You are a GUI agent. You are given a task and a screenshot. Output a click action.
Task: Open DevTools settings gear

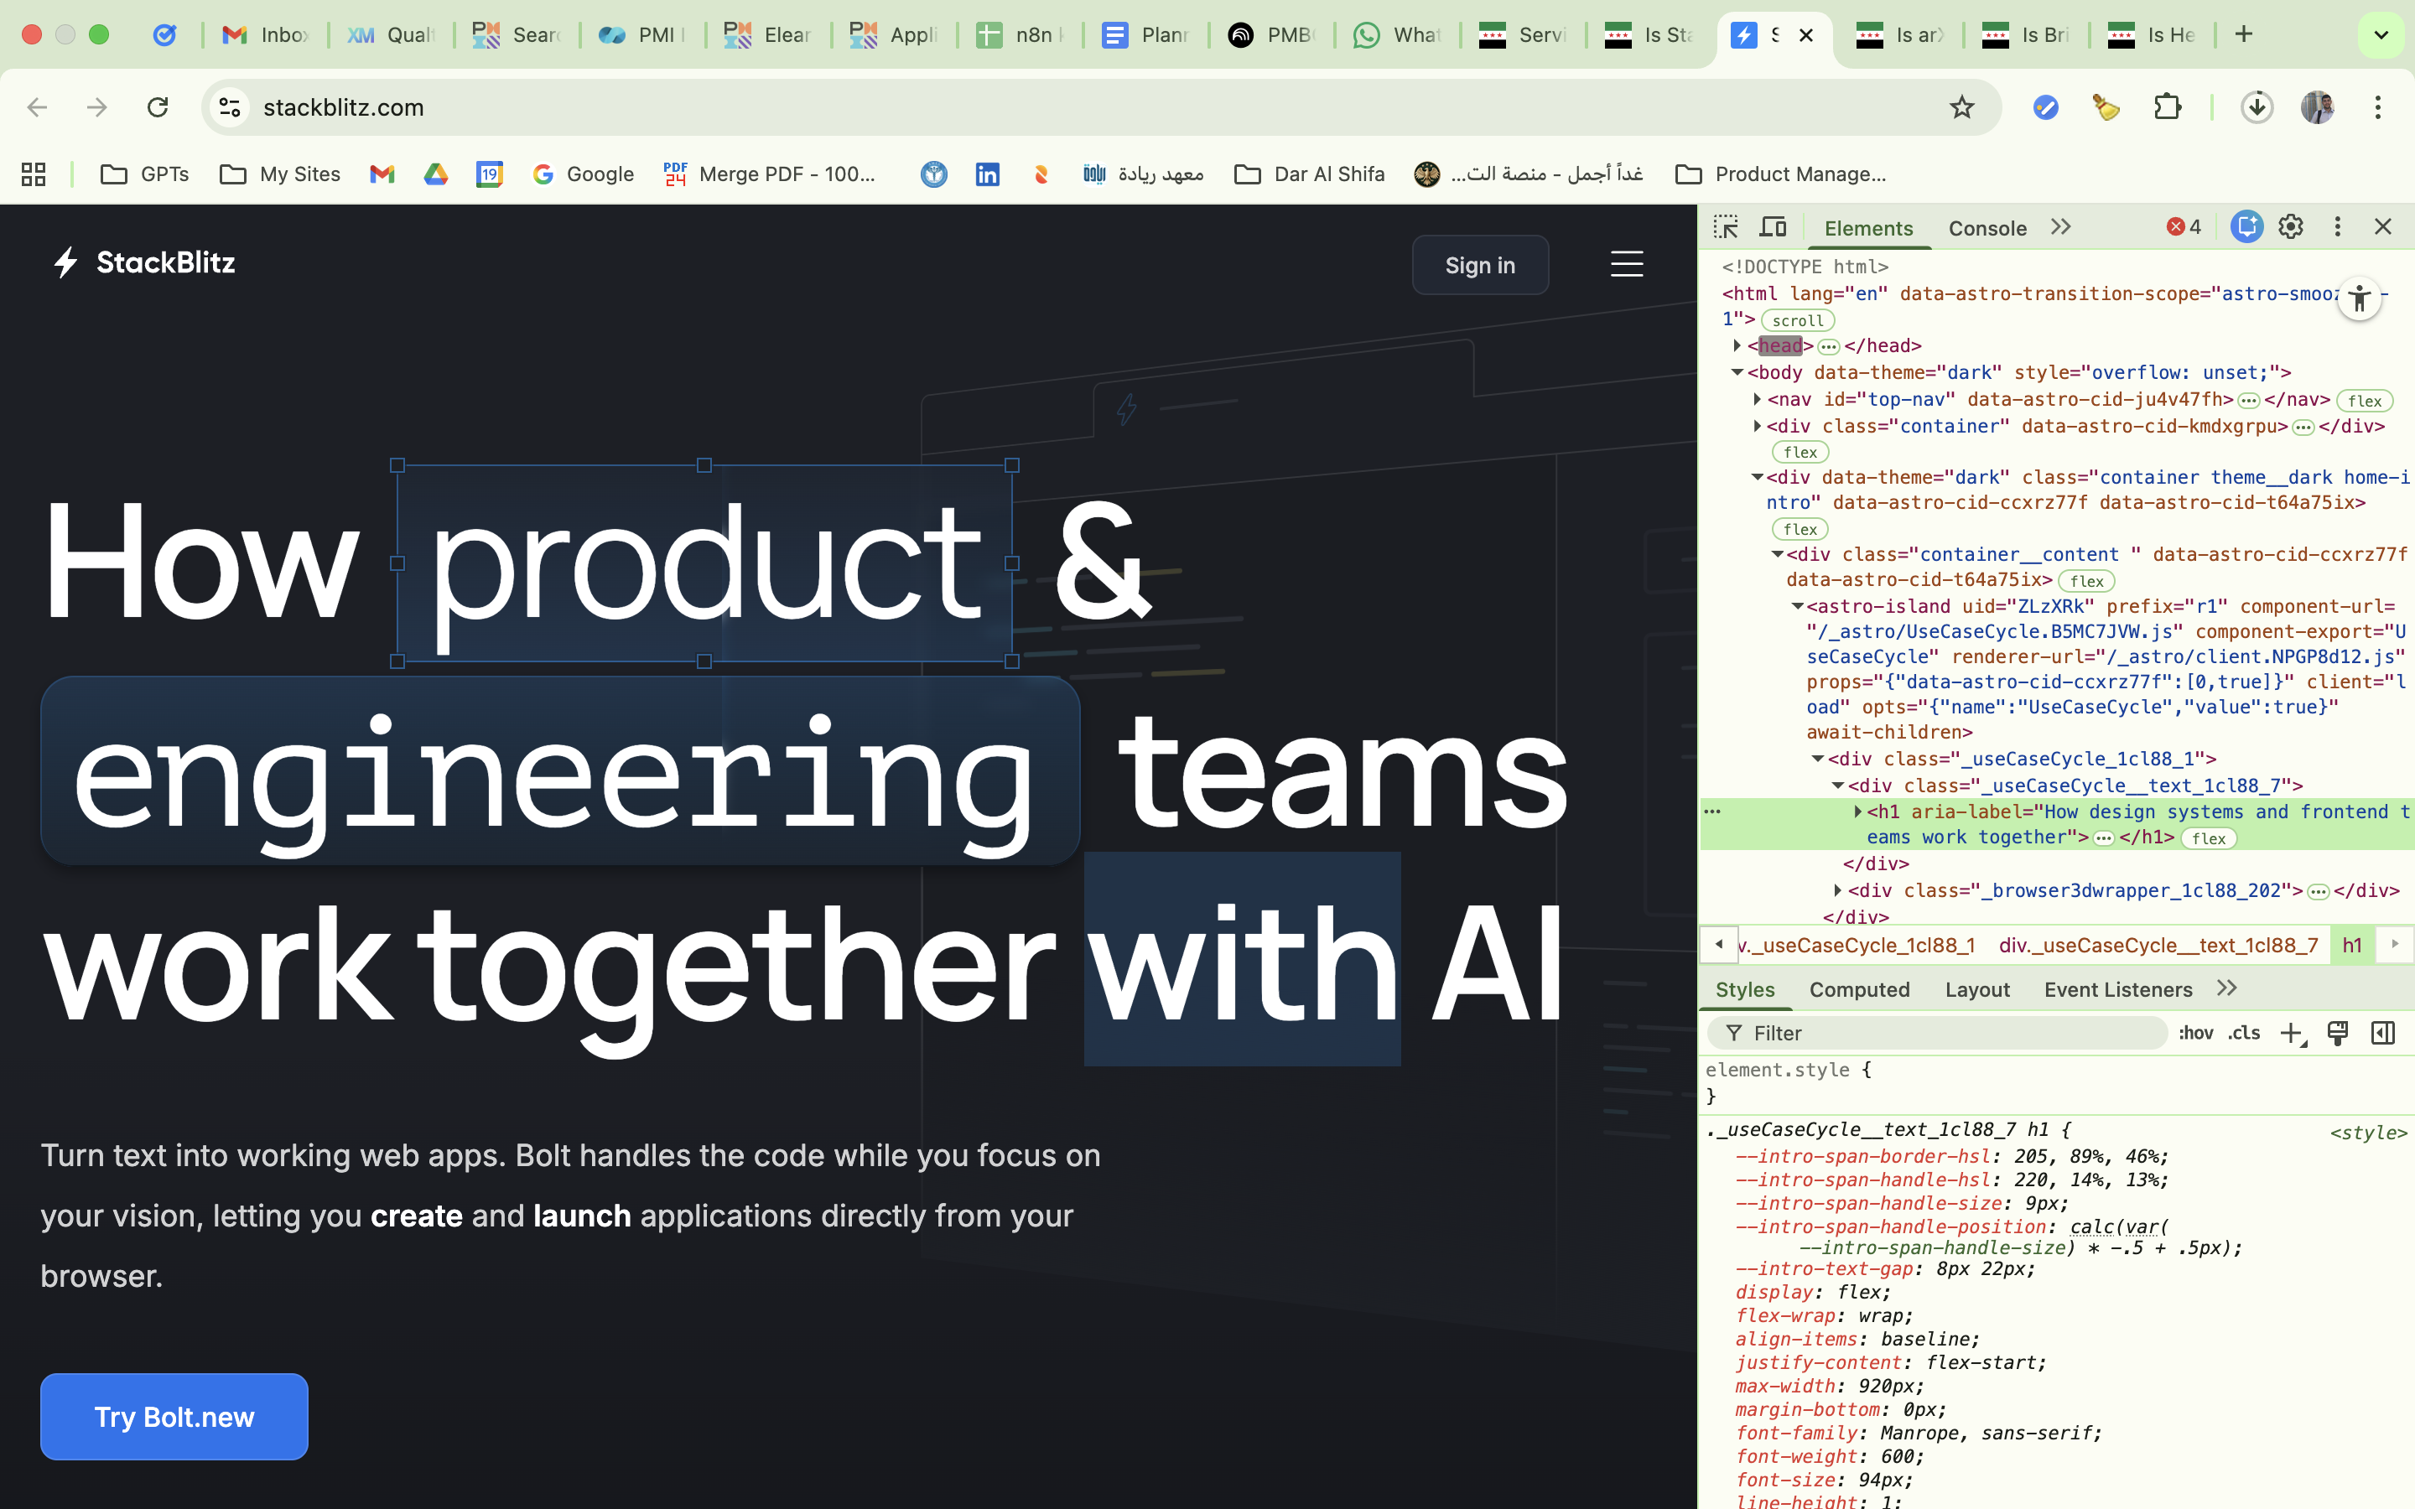(2290, 227)
